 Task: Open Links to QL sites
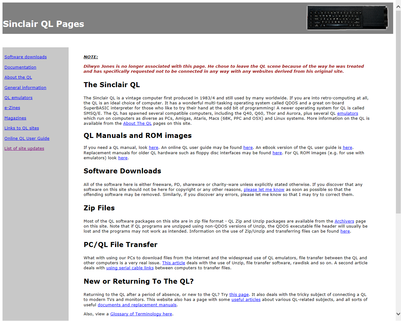pos(21,128)
